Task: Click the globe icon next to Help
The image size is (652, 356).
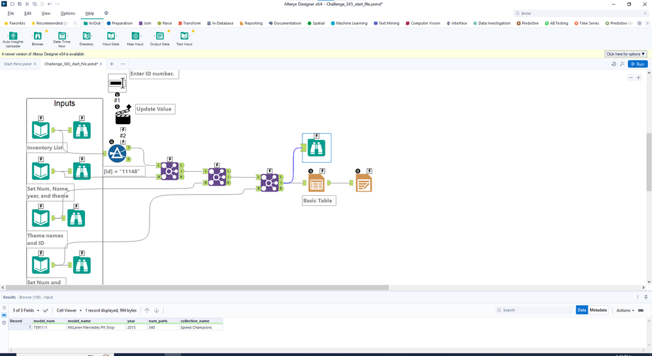Action: click(x=106, y=13)
